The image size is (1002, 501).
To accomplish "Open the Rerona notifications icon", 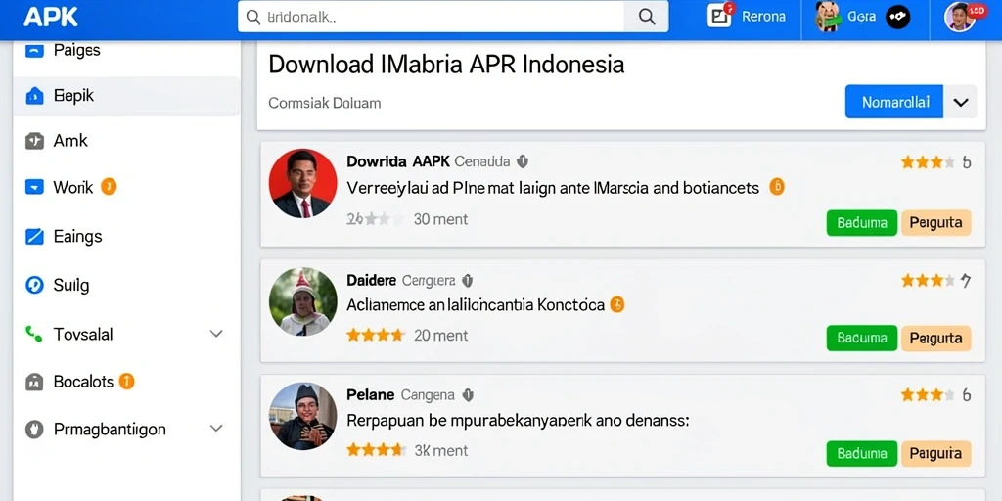I will point(719,16).
